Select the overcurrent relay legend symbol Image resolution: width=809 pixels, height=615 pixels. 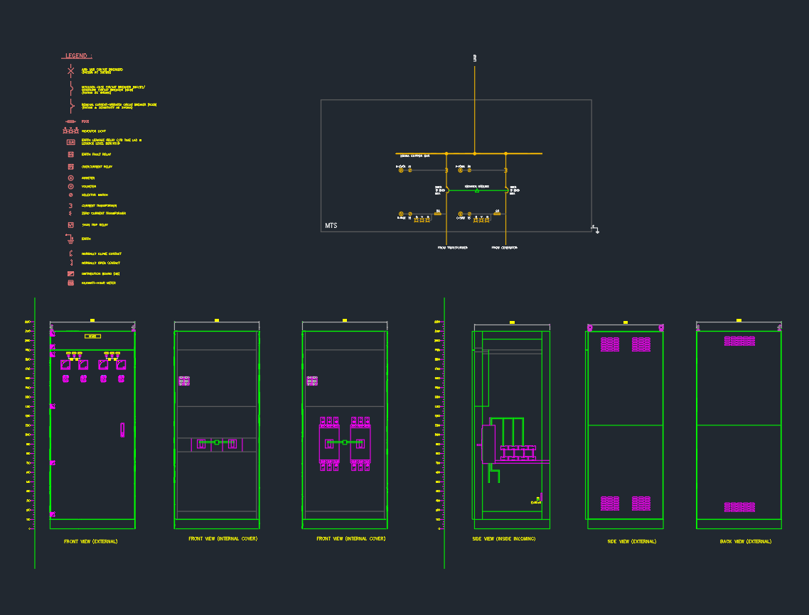pos(70,166)
